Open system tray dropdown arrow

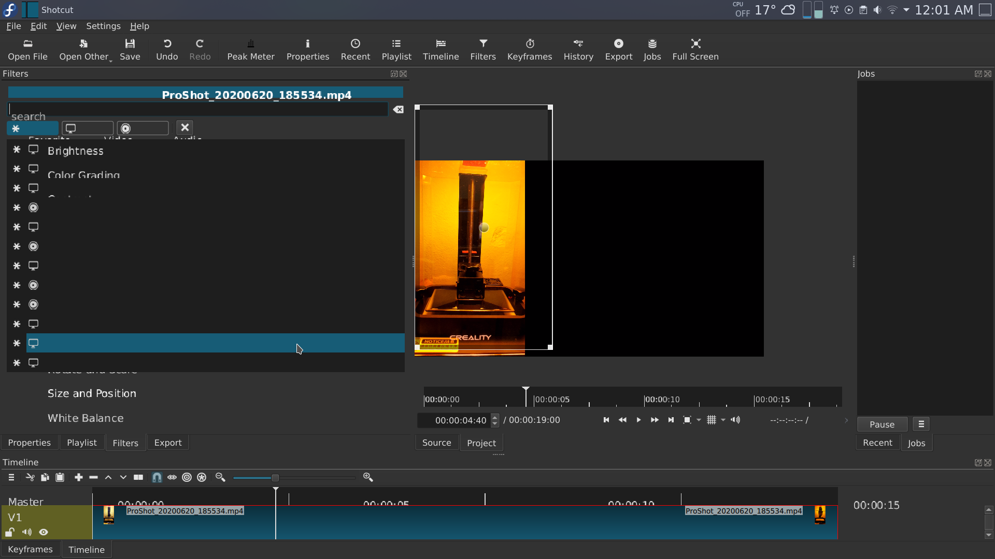tap(906, 10)
